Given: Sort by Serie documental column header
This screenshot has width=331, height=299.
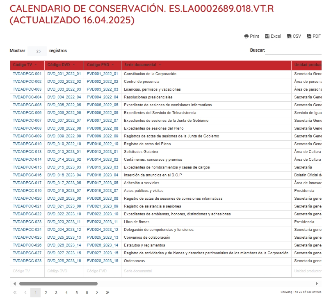Looking at the screenshot, I should point(142,65).
